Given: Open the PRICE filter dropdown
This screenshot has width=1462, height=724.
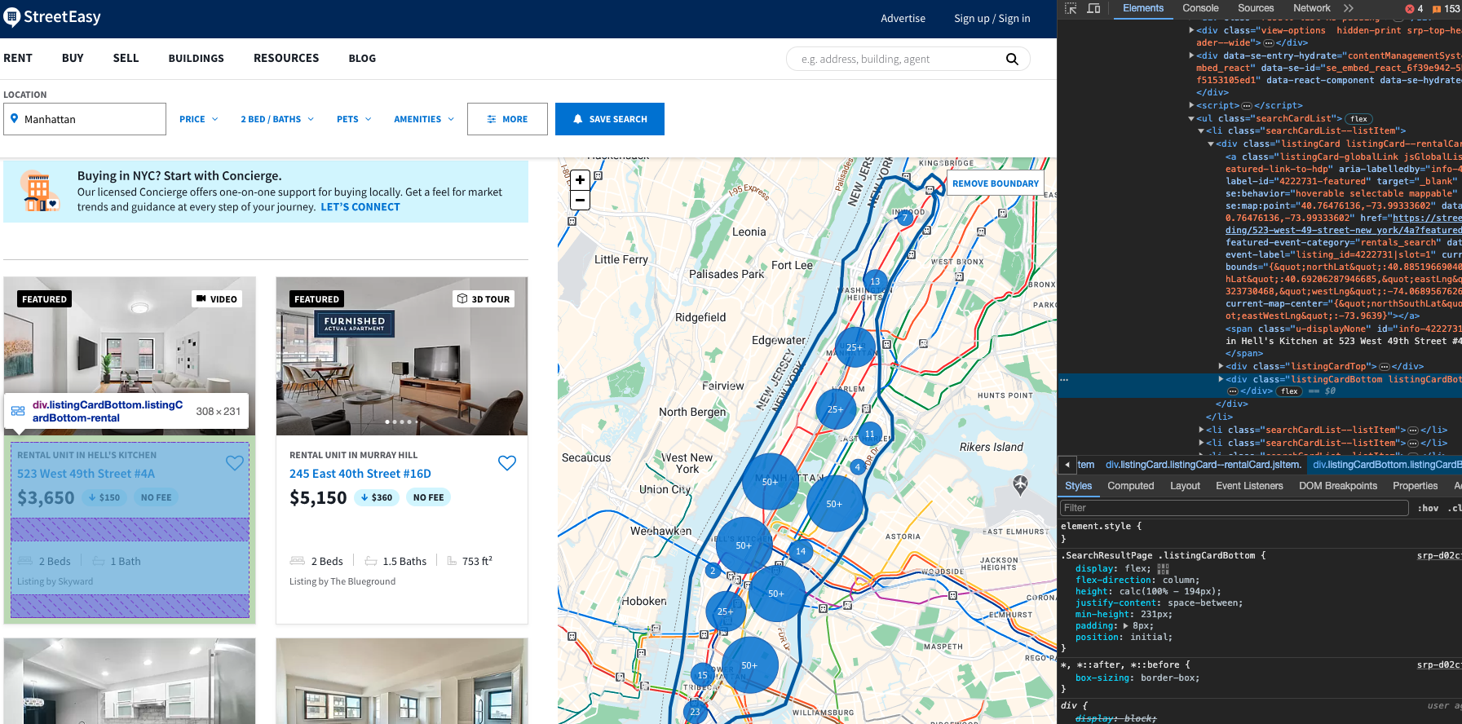Looking at the screenshot, I should (199, 119).
